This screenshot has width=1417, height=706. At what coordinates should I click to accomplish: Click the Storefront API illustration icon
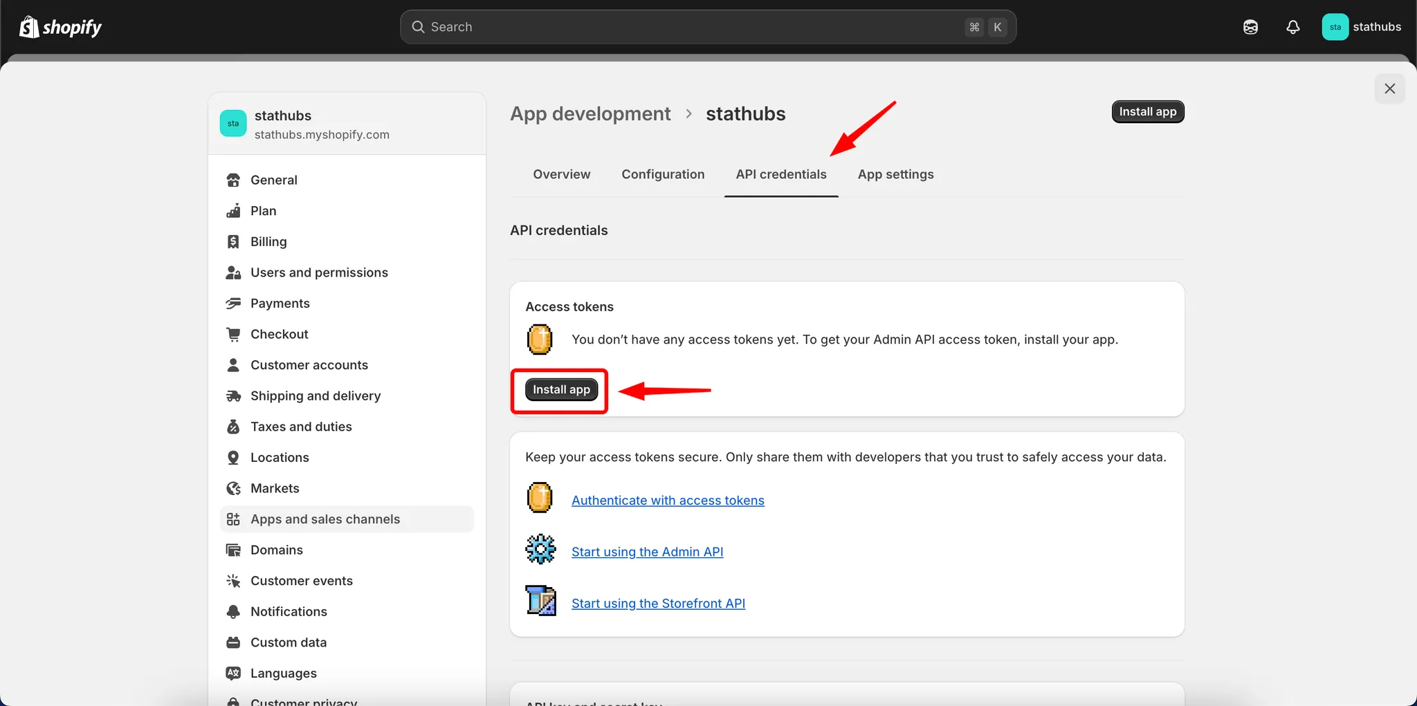click(x=540, y=600)
